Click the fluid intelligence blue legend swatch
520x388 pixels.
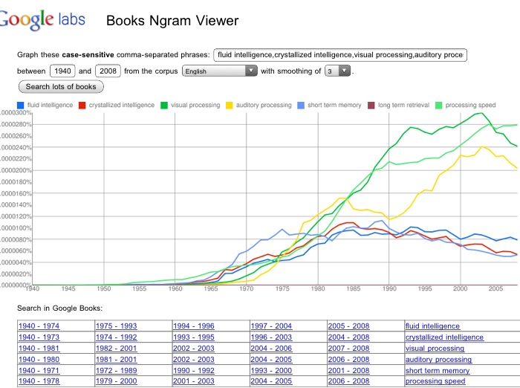(20, 106)
